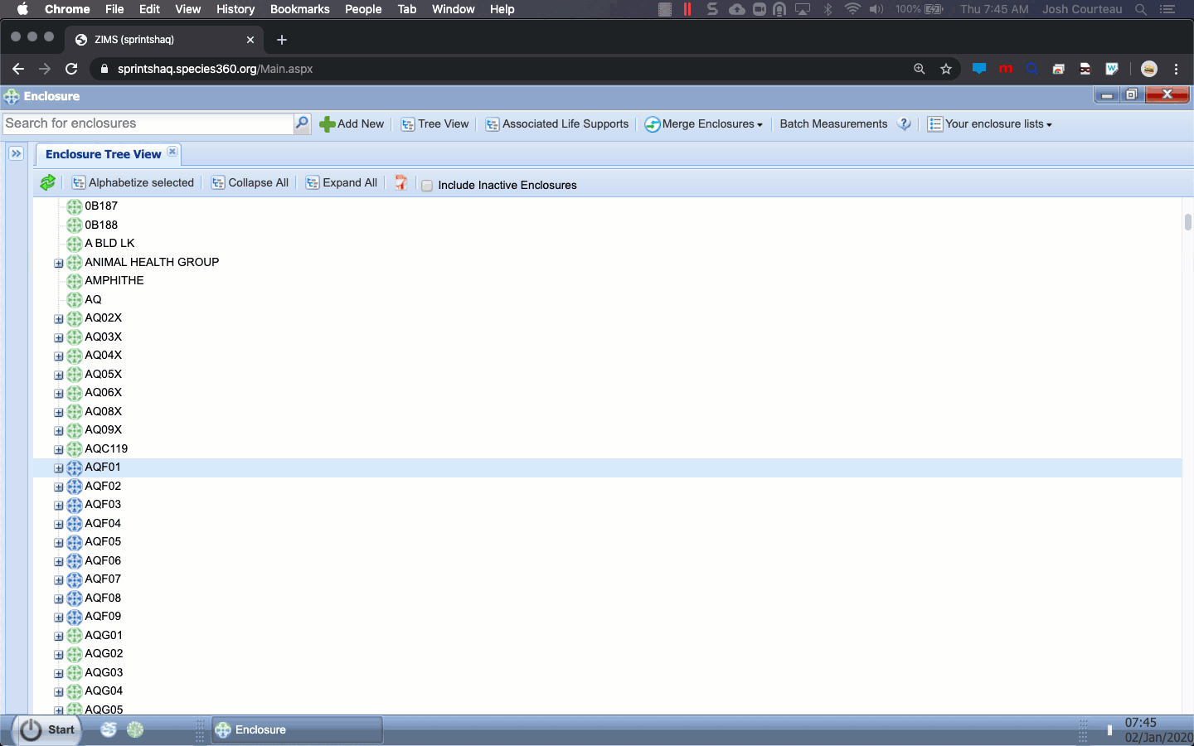Expand the AQF01 tree node
Screen dimensions: 1194x746
click(x=59, y=468)
